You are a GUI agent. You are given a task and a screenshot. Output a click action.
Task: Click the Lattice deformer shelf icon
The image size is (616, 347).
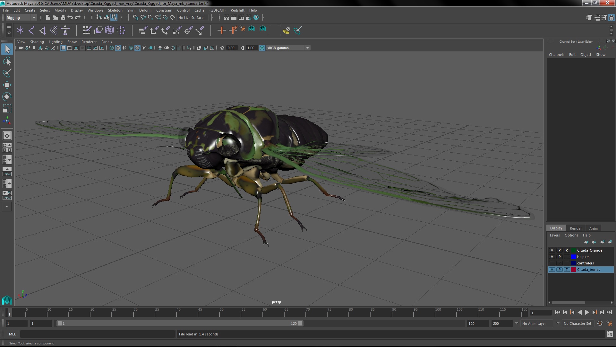pos(109,31)
